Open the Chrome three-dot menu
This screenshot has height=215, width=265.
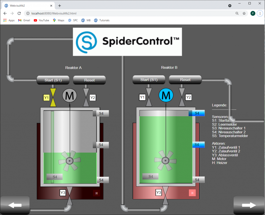(x=260, y=13)
